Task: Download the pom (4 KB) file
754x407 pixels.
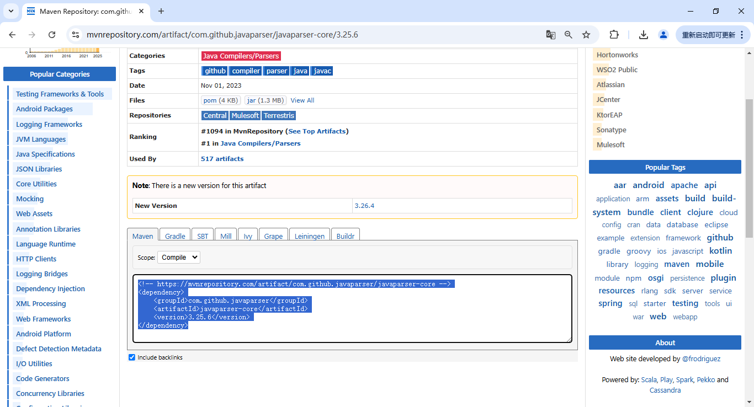Action: pos(221,100)
